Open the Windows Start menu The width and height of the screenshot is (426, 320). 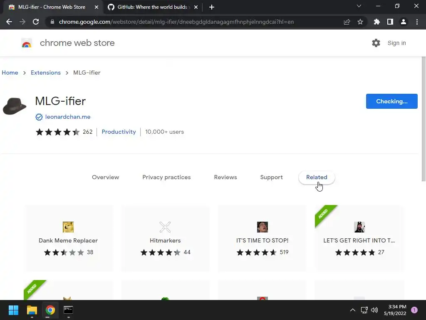(x=13, y=310)
